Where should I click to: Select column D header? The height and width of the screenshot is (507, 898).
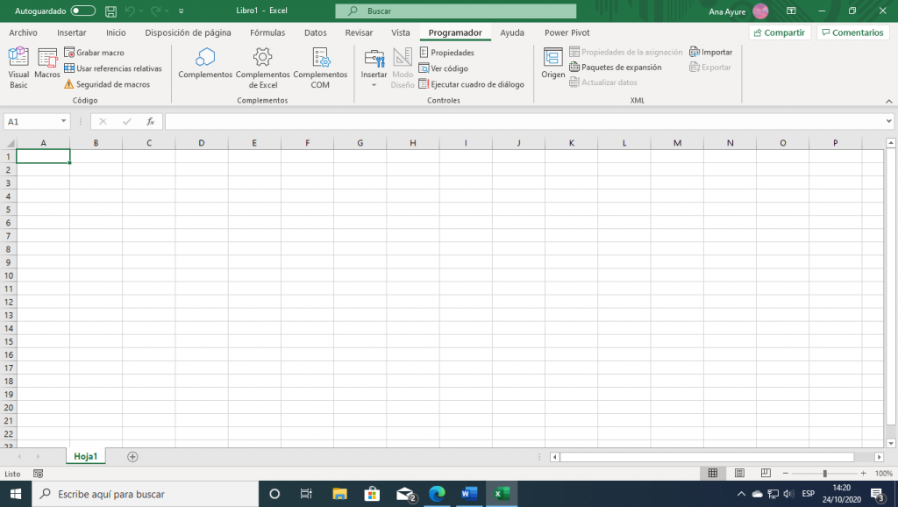tap(202, 143)
